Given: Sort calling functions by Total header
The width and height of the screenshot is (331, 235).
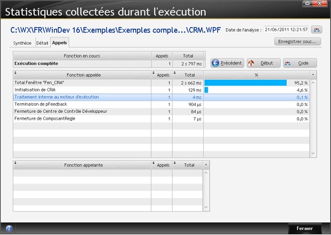Looking at the screenshot, I should [188, 165].
